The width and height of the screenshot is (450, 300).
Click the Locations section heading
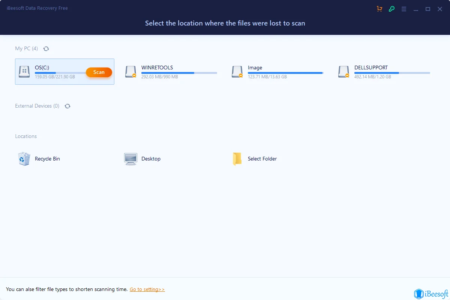pyautogui.click(x=26, y=136)
